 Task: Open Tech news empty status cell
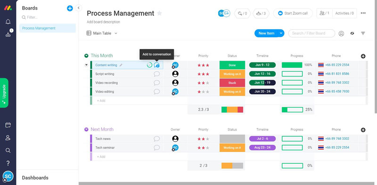[232, 138]
